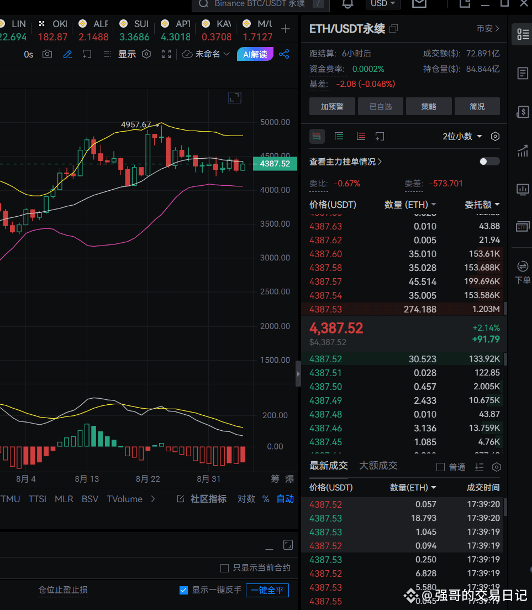This screenshot has height=610, width=532.
Task: Take a chart screenshot with camera icon
Action: click(x=47, y=54)
